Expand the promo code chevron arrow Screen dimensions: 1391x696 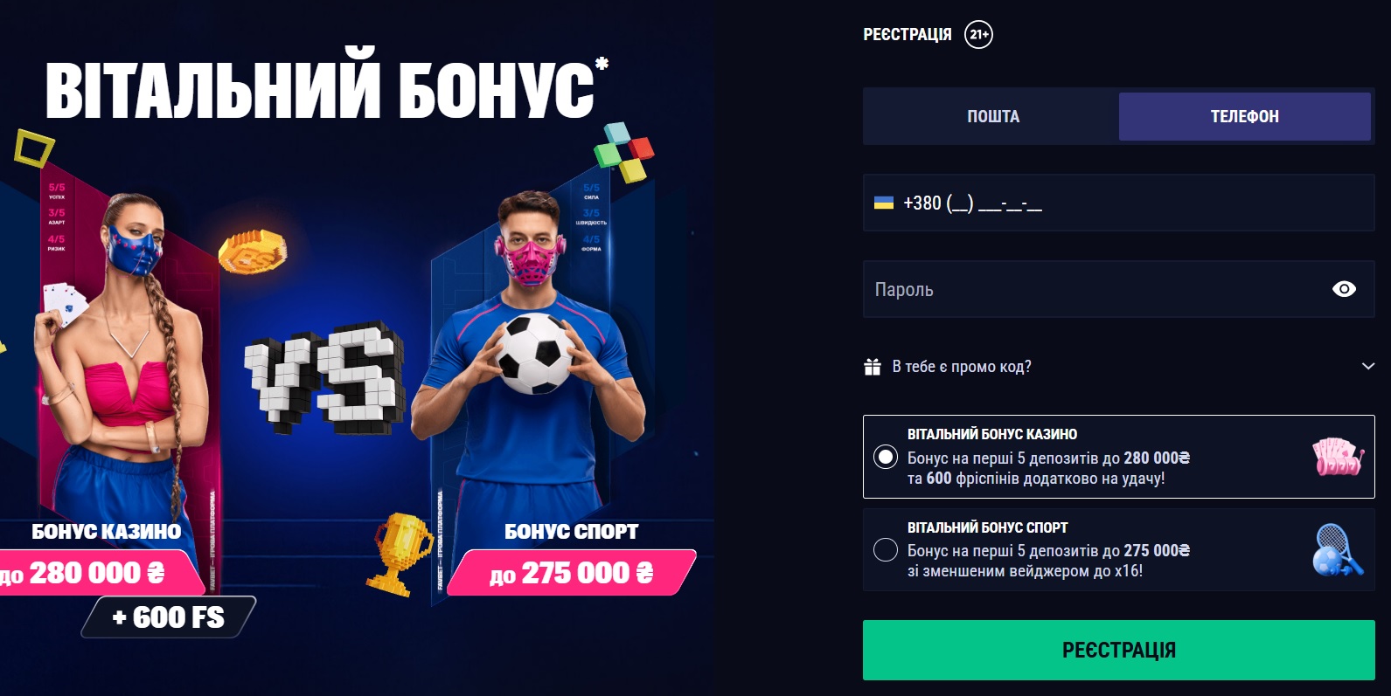[x=1368, y=367]
